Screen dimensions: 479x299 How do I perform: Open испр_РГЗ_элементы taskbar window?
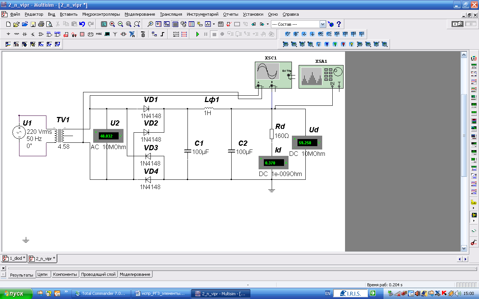coord(161,294)
